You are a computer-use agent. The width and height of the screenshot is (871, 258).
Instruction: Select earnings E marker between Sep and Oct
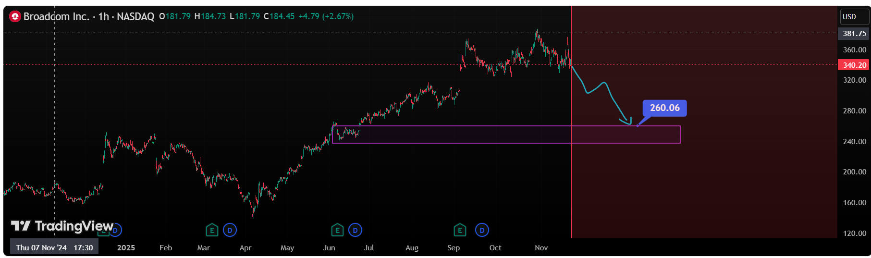tap(460, 231)
